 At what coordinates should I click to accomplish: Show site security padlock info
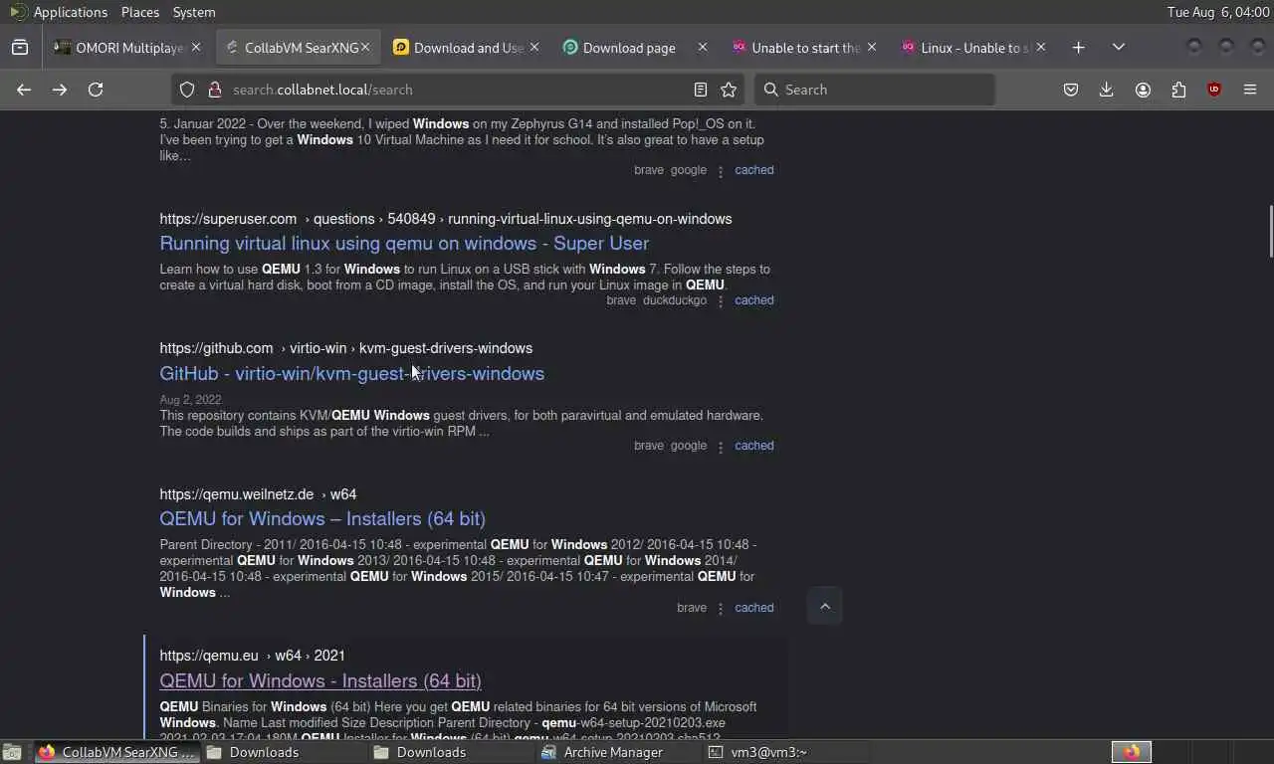coord(214,90)
